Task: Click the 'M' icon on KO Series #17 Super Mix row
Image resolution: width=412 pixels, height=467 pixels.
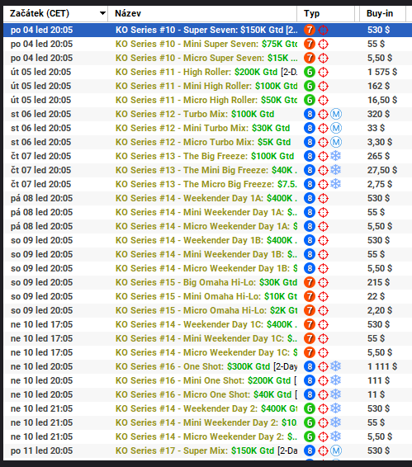Action: [336, 450]
